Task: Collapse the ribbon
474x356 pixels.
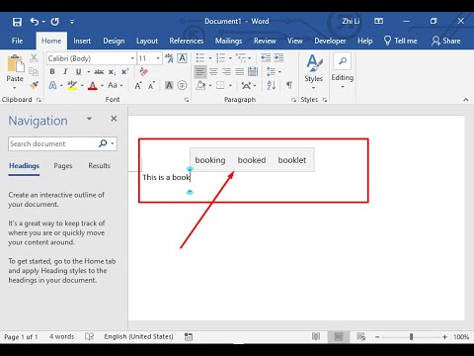Action: tap(466, 100)
